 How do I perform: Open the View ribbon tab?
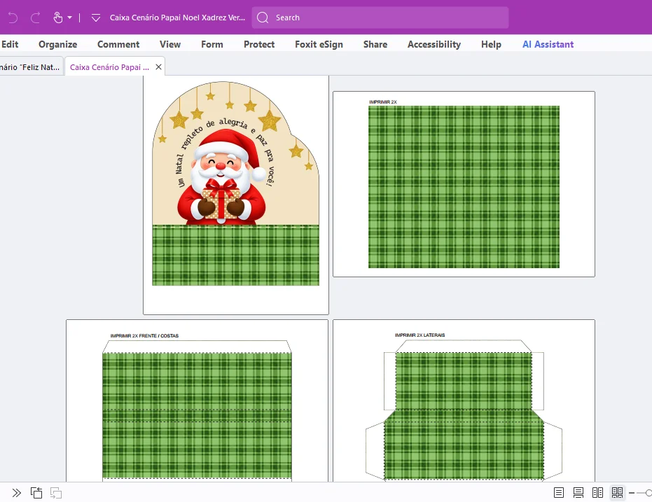170,45
